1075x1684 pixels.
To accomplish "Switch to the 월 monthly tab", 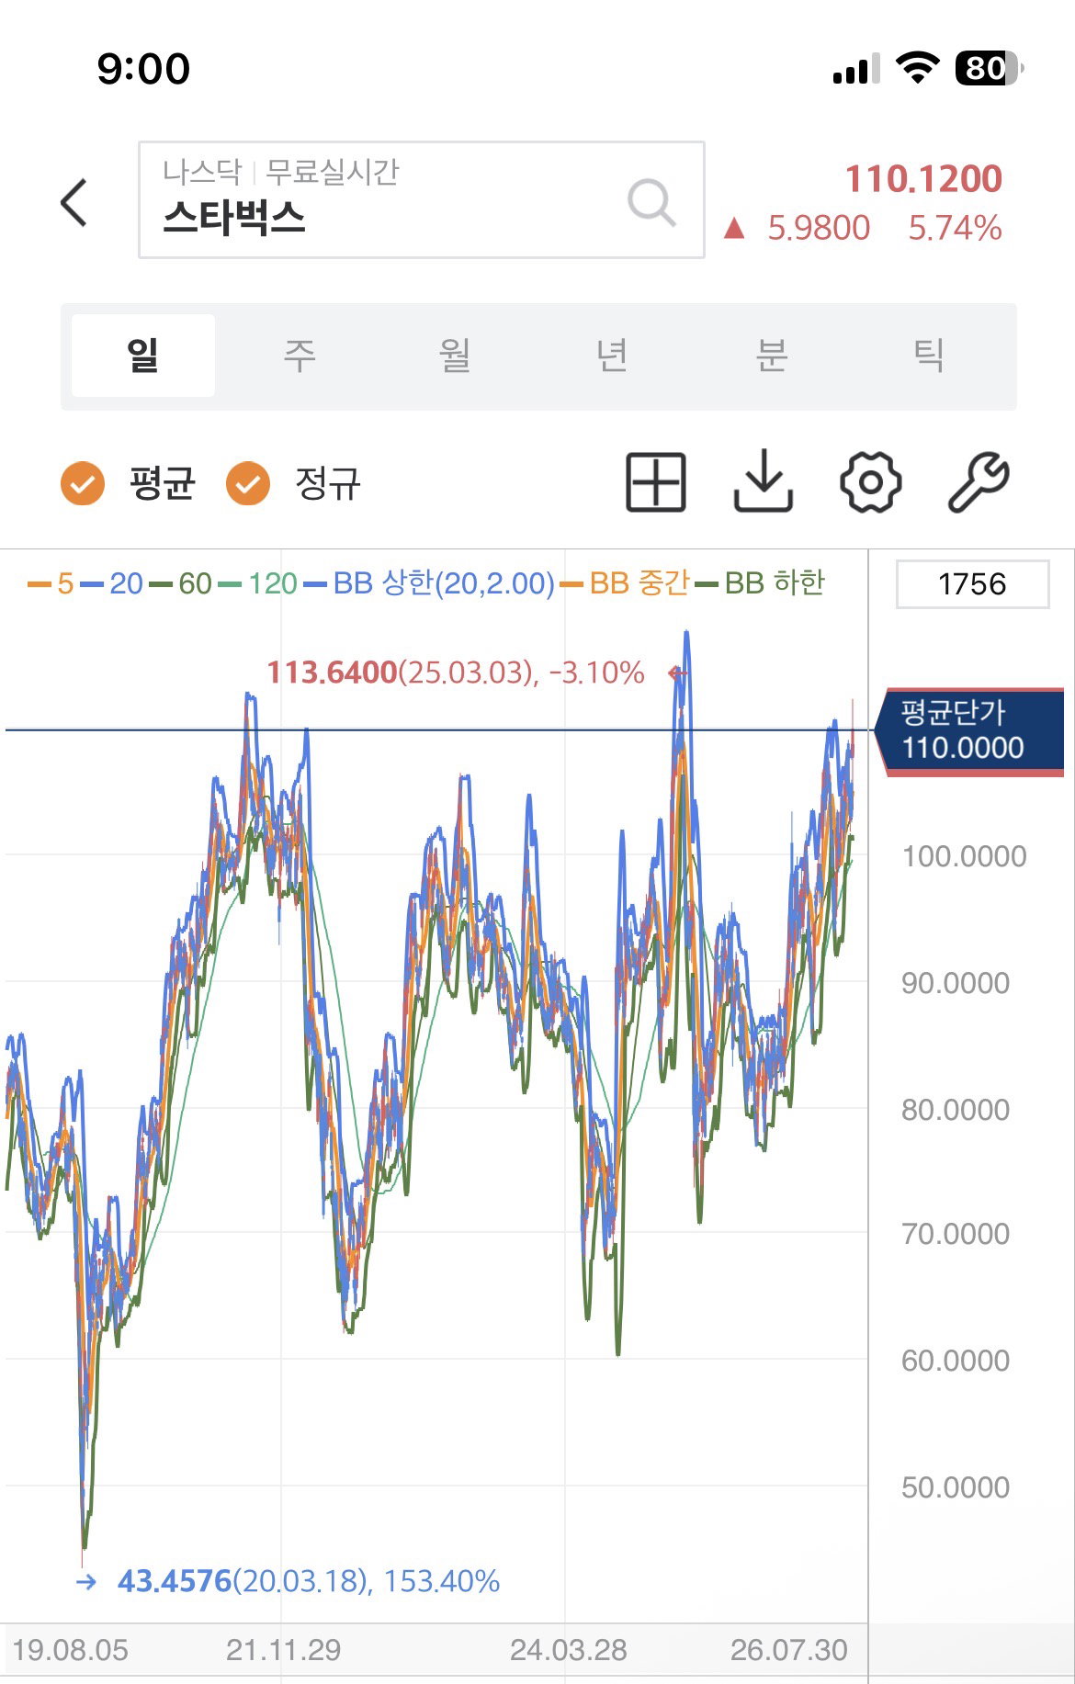I will pos(457,356).
